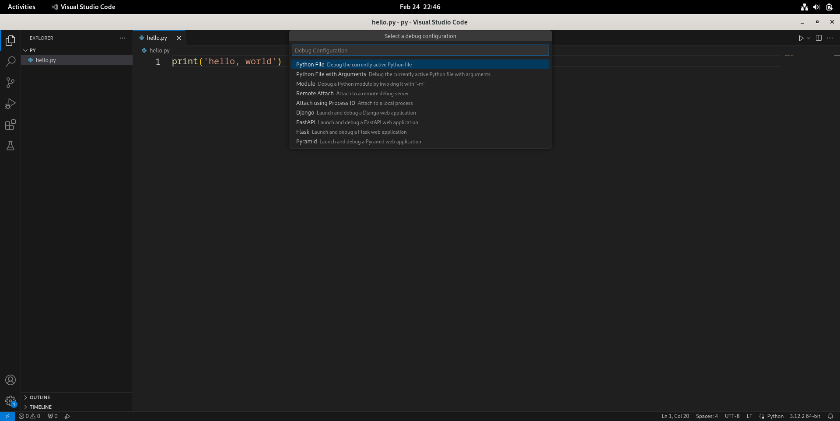
Task: Click Ln 1, Col 20 status item
Action: pos(675,416)
